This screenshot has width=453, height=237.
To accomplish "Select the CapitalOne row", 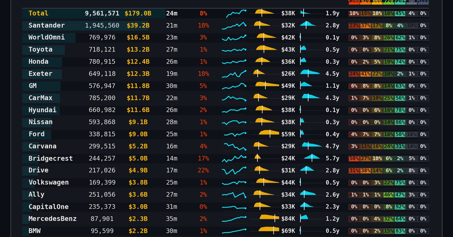I will (226, 207).
